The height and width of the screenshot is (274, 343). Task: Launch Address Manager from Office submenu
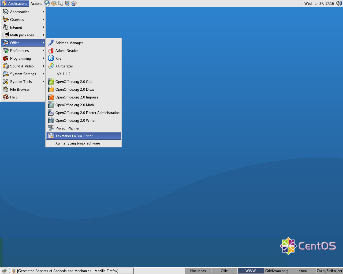coord(84,43)
